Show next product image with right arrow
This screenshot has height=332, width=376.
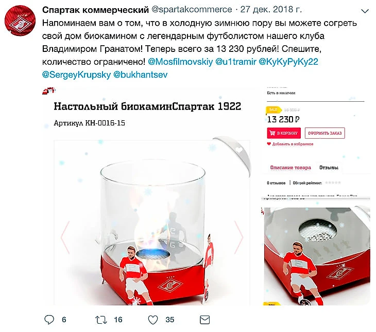coord(238,237)
